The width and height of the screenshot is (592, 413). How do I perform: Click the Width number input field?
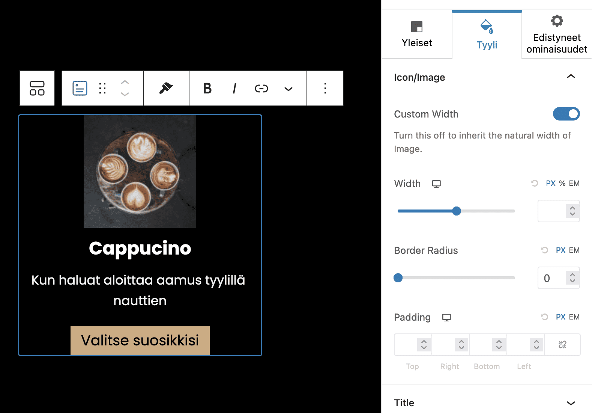[552, 211]
